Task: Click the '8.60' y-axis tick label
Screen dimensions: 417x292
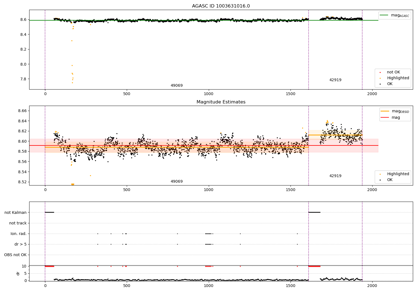Action: [x=22, y=142]
